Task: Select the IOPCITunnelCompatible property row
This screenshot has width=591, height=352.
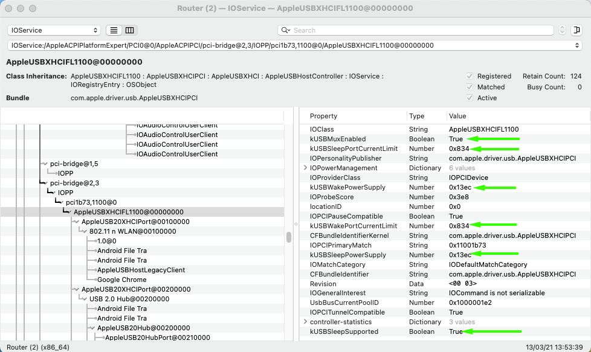Action: pos(445,313)
